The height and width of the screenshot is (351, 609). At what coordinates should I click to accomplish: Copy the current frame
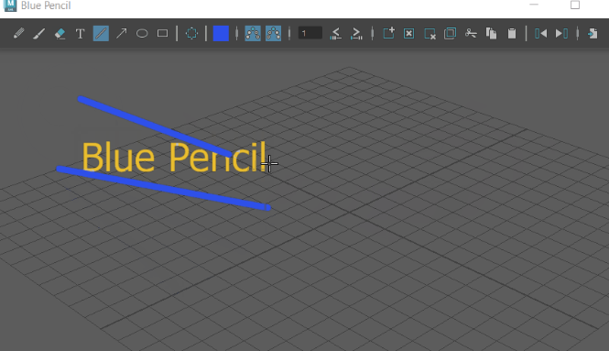point(491,33)
